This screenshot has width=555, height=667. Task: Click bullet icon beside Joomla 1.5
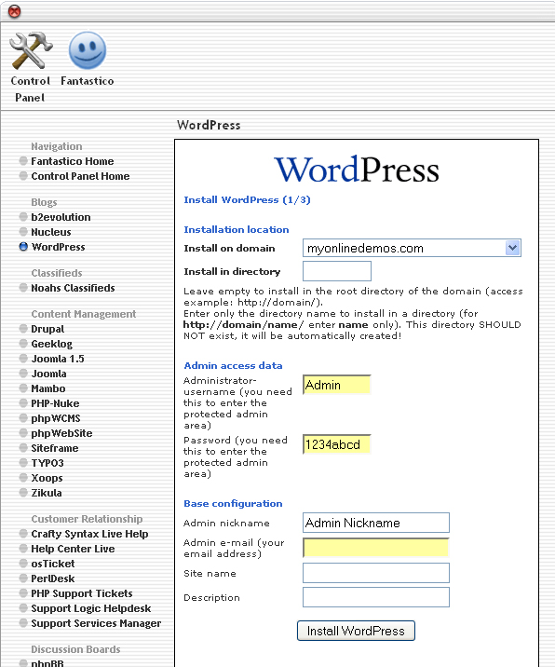coord(23,358)
